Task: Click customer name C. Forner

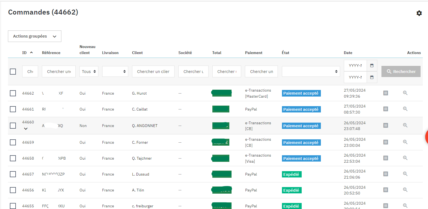Action: [x=140, y=142]
